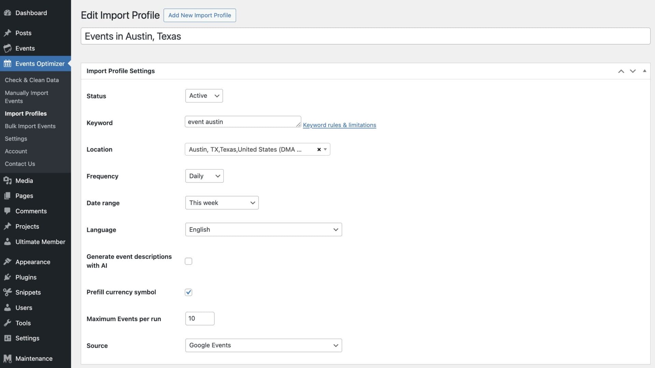This screenshot has width=655, height=368.
Task: Enable Generate event descriptions with AI
Action: [188, 261]
